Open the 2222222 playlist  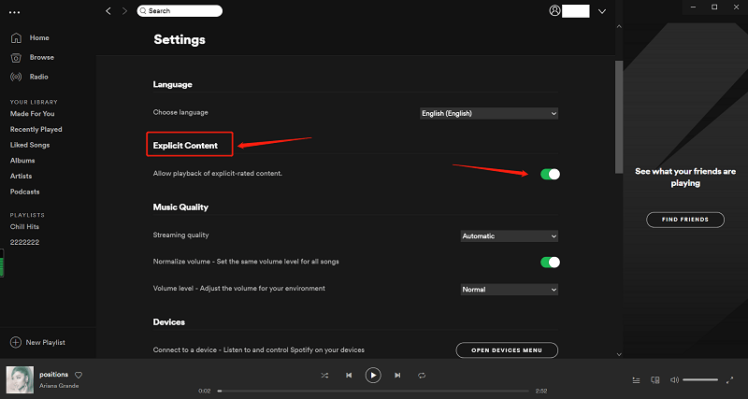point(25,242)
